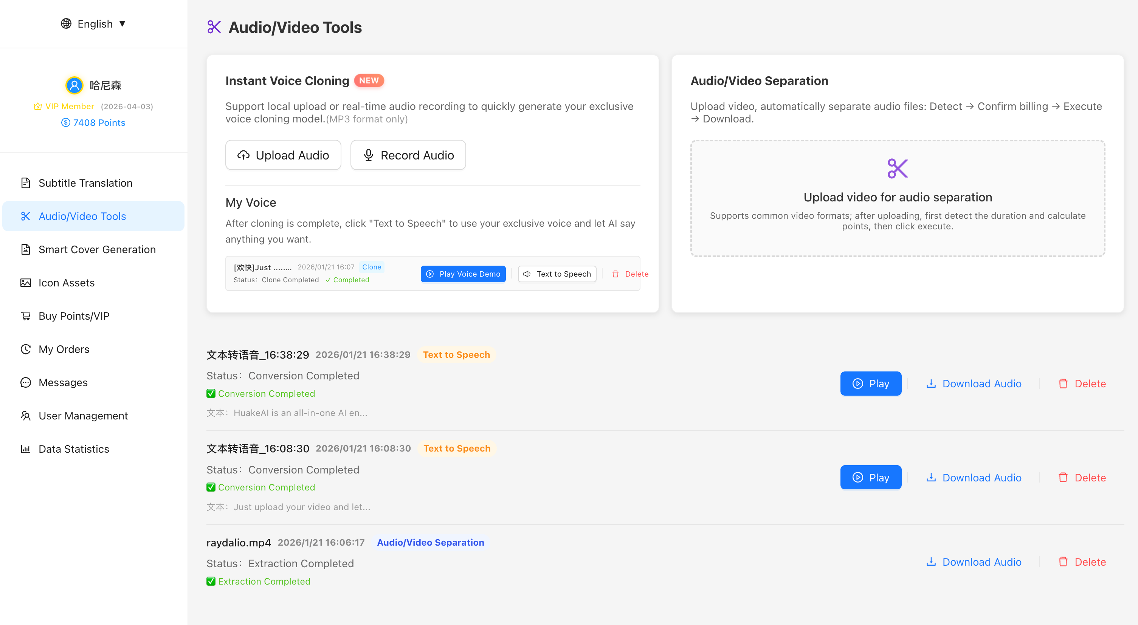Click the globe language icon
Image resolution: width=1138 pixels, height=625 pixels.
(x=66, y=23)
